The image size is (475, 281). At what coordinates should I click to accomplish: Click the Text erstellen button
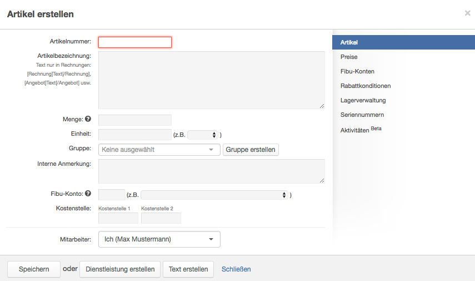click(188, 269)
